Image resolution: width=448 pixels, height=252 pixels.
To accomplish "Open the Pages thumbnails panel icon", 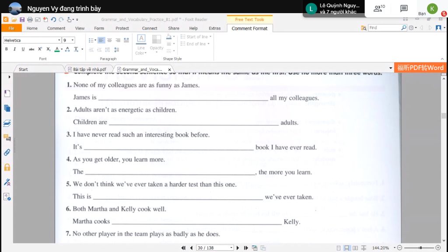I will tap(7, 108).
